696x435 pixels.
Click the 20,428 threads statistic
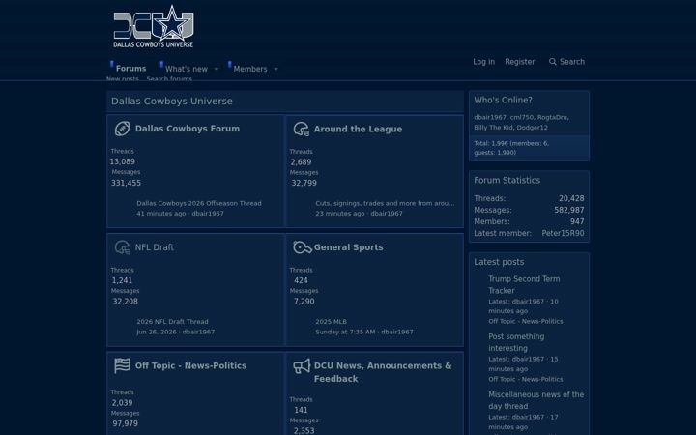click(571, 198)
